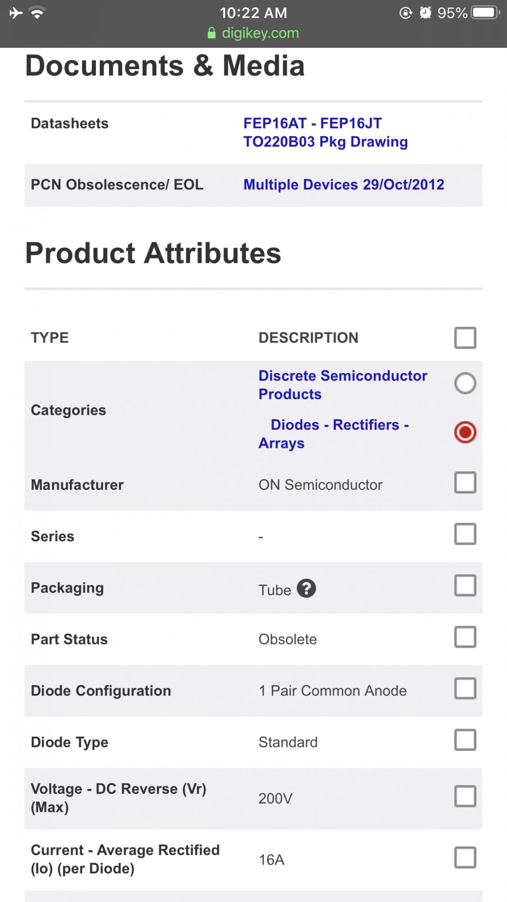
Task: Tick the Packaging Tube checkbox
Action: click(465, 585)
